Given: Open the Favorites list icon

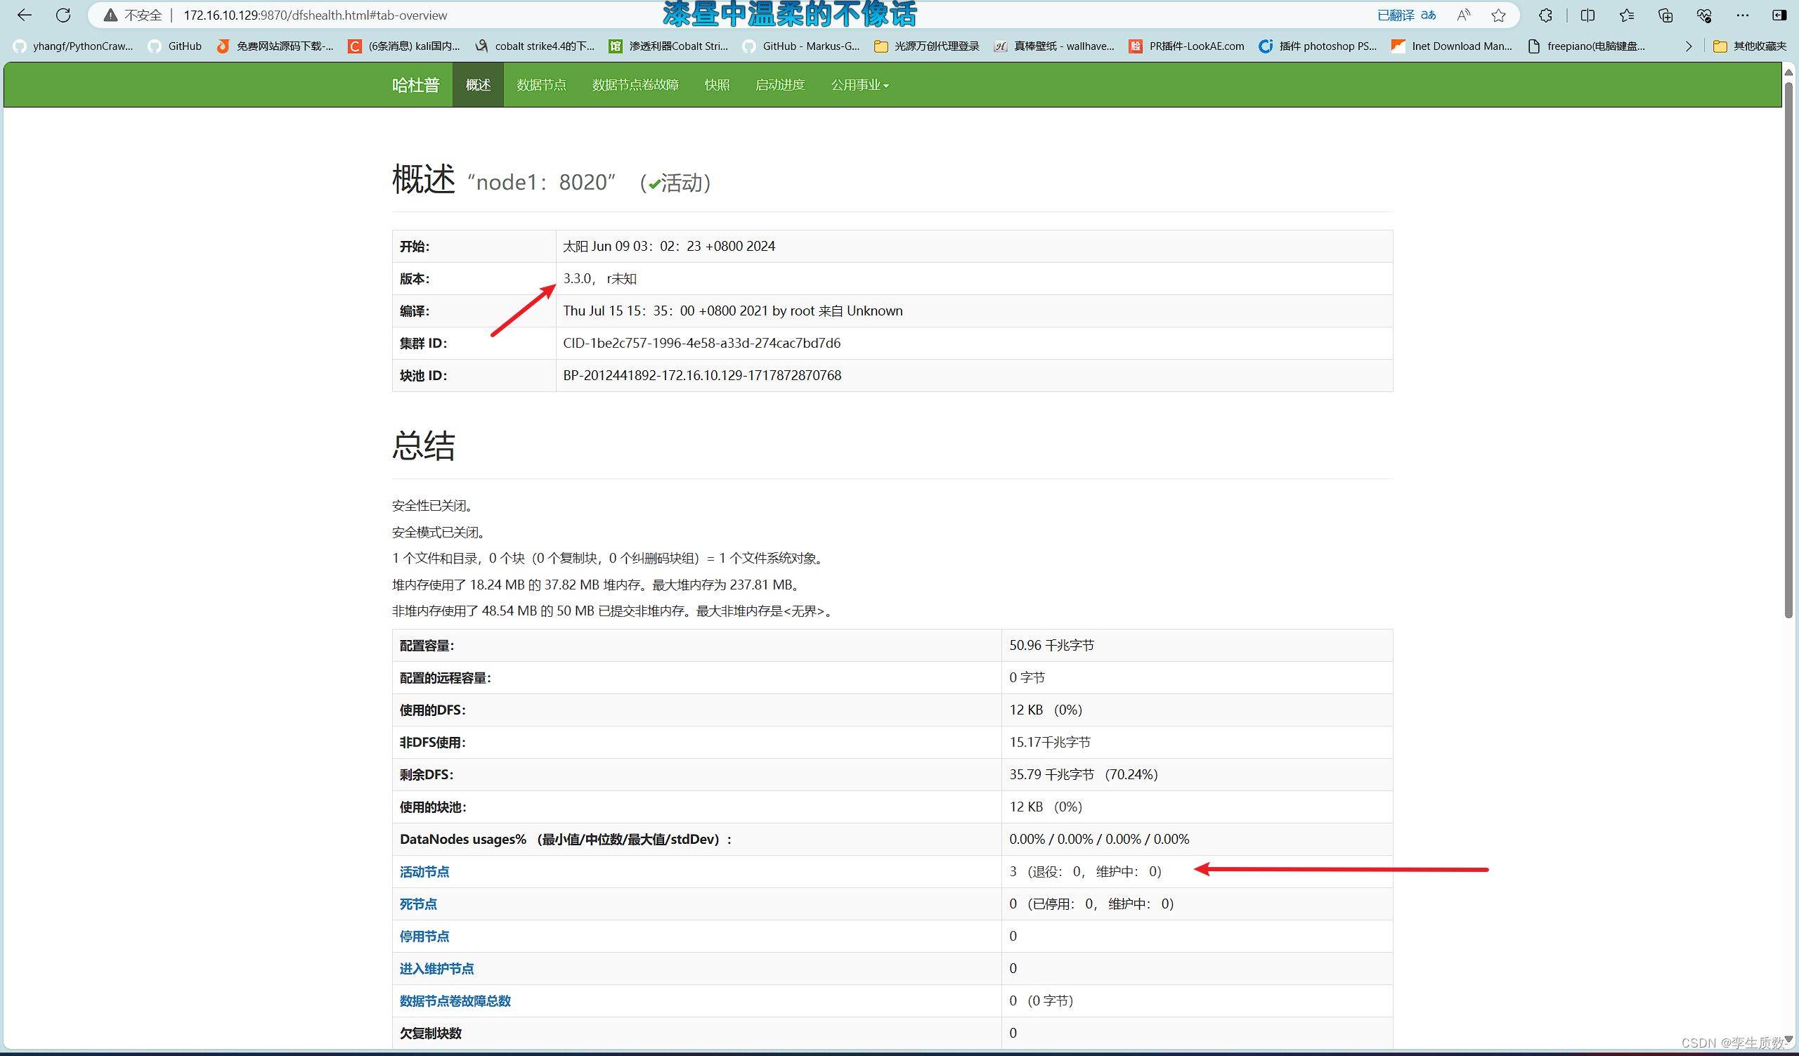Looking at the screenshot, I should click(1626, 15).
